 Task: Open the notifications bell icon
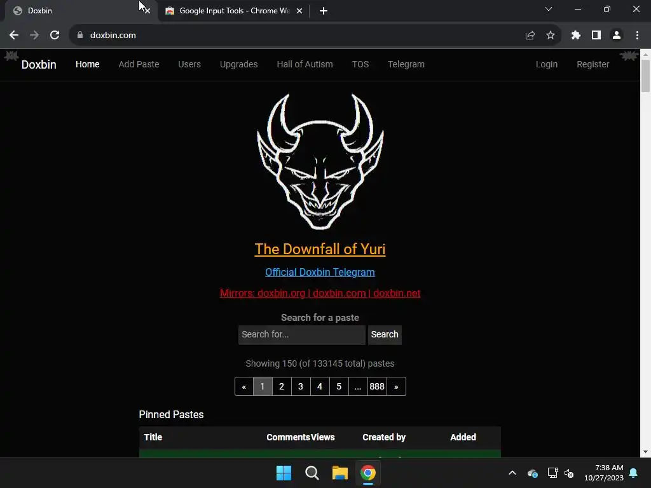point(634,473)
